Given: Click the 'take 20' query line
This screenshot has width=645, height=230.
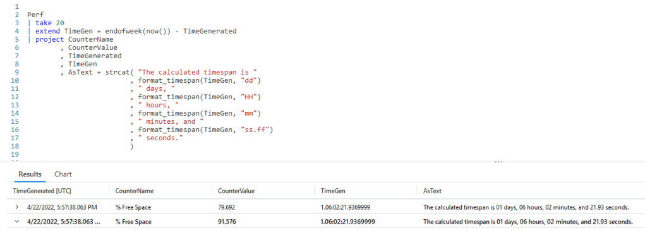Looking at the screenshot, I should [45, 23].
